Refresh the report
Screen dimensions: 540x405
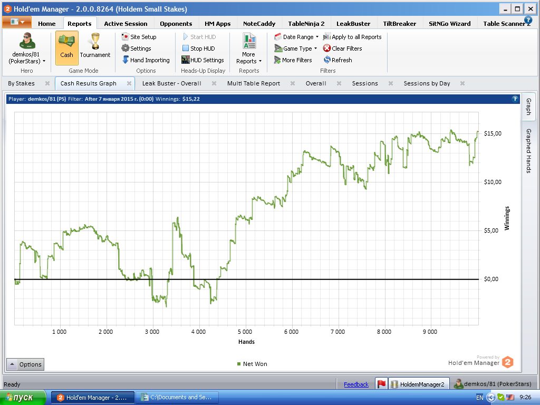[338, 60]
